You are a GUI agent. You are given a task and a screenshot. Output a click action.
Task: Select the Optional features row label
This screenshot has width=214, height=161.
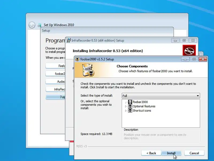point(144,106)
